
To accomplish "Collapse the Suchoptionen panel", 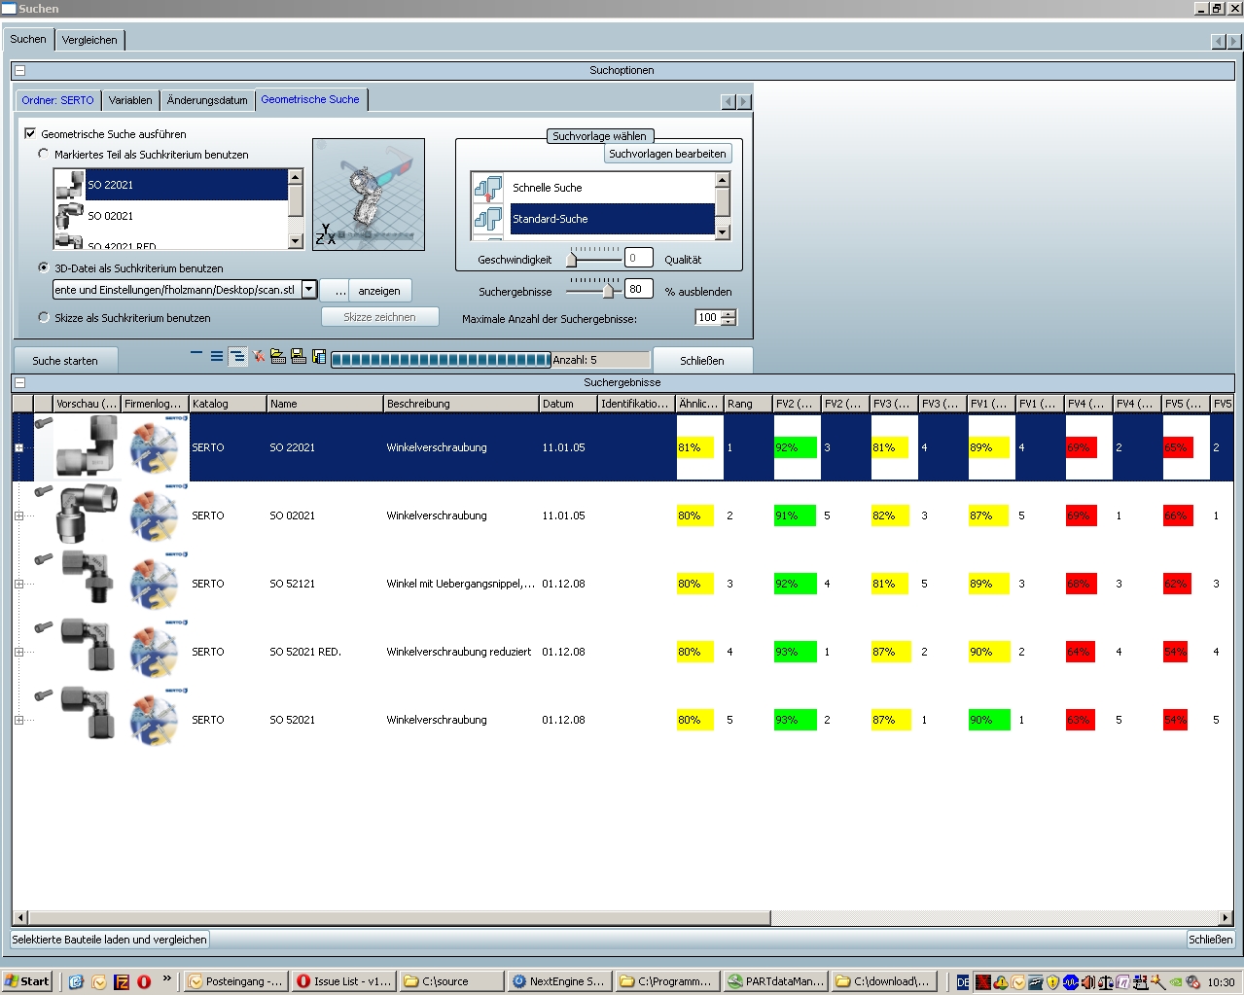I will click(x=19, y=70).
